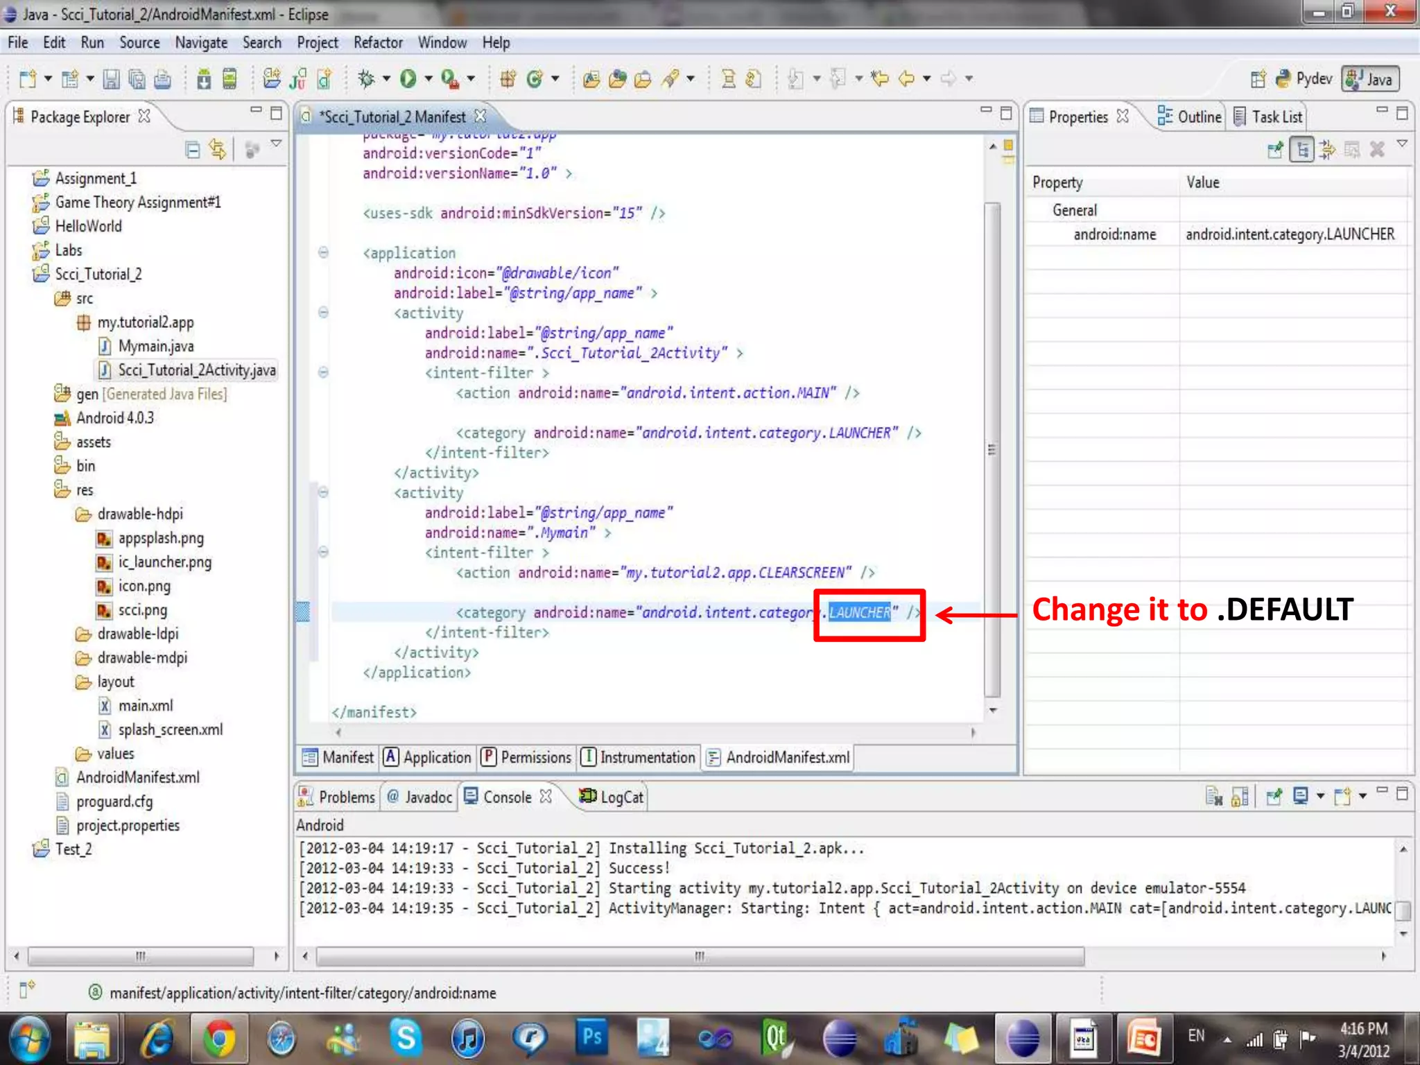
Task: Open the Debug dropdown arrow
Action: pos(386,78)
